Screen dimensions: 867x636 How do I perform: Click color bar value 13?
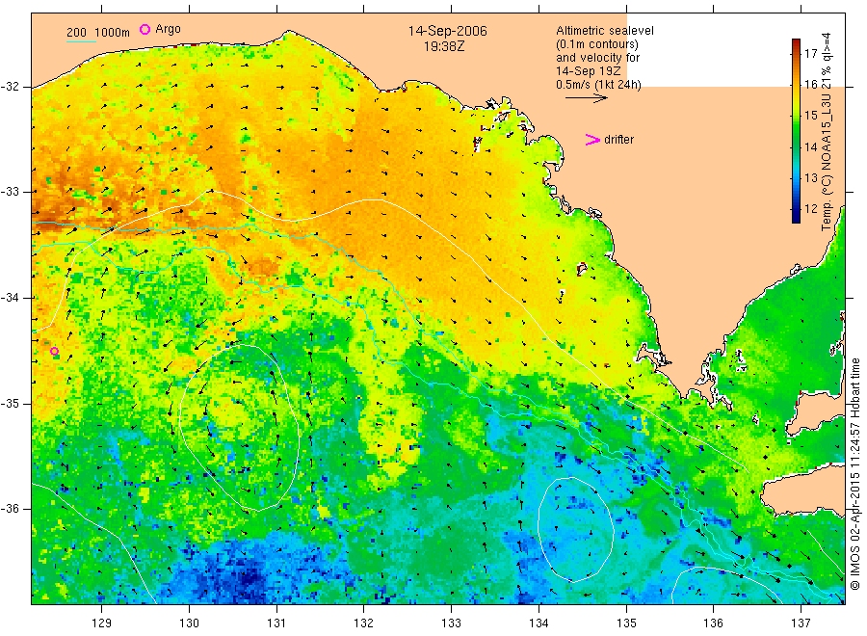[x=810, y=178]
